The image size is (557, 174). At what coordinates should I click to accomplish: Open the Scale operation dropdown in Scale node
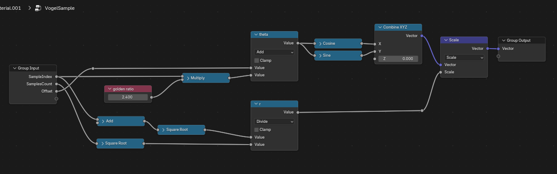(x=464, y=57)
